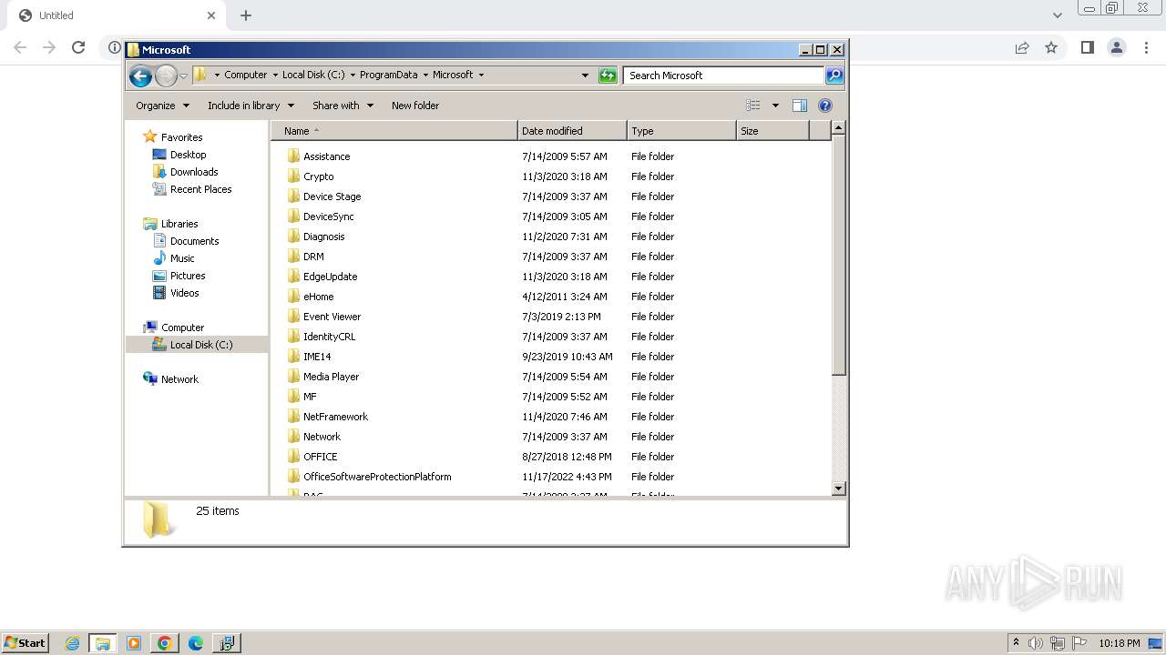Open Recent Places in navigation pane
Viewport: 1166px width, 655px height.
200,189
